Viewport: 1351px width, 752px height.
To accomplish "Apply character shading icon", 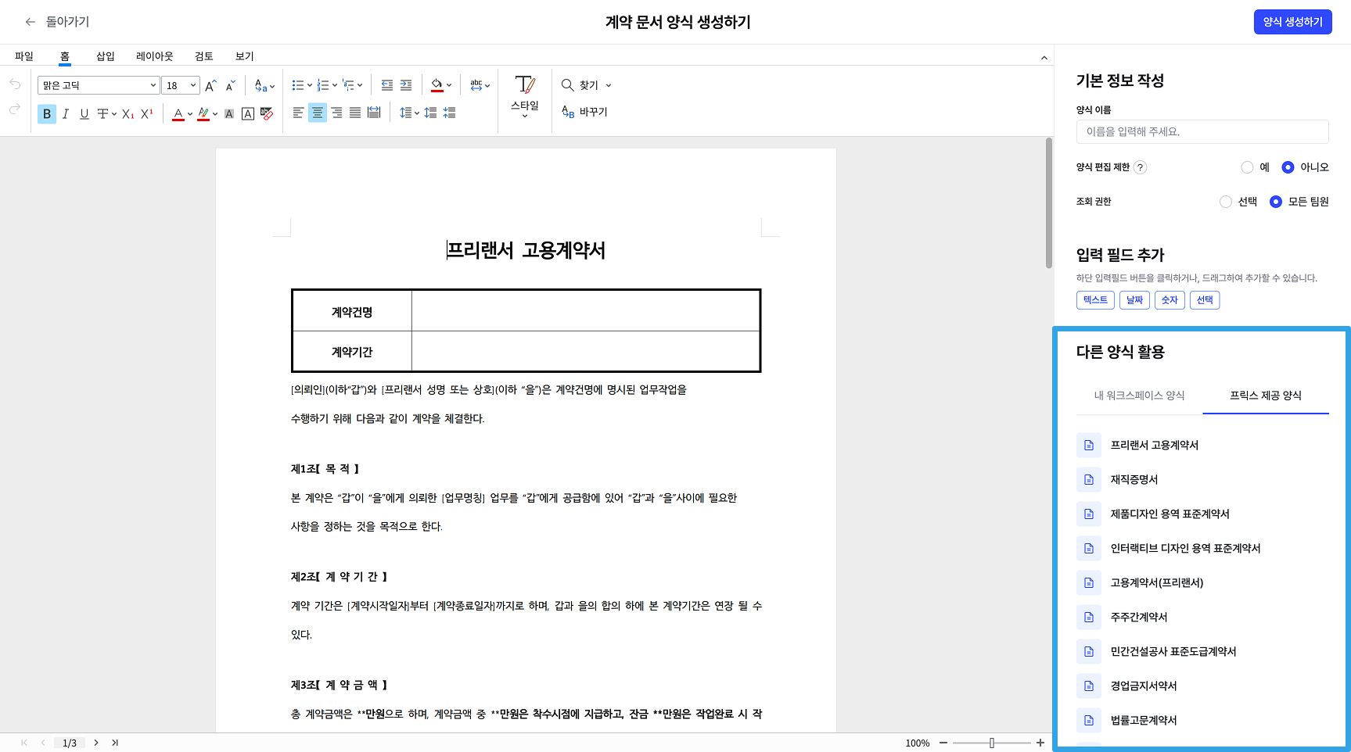I will 229,114.
